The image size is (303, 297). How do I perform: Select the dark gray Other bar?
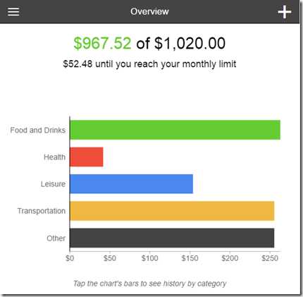point(172,238)
